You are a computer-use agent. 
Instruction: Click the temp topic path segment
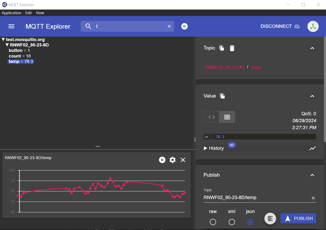click(x=256, y=67)
